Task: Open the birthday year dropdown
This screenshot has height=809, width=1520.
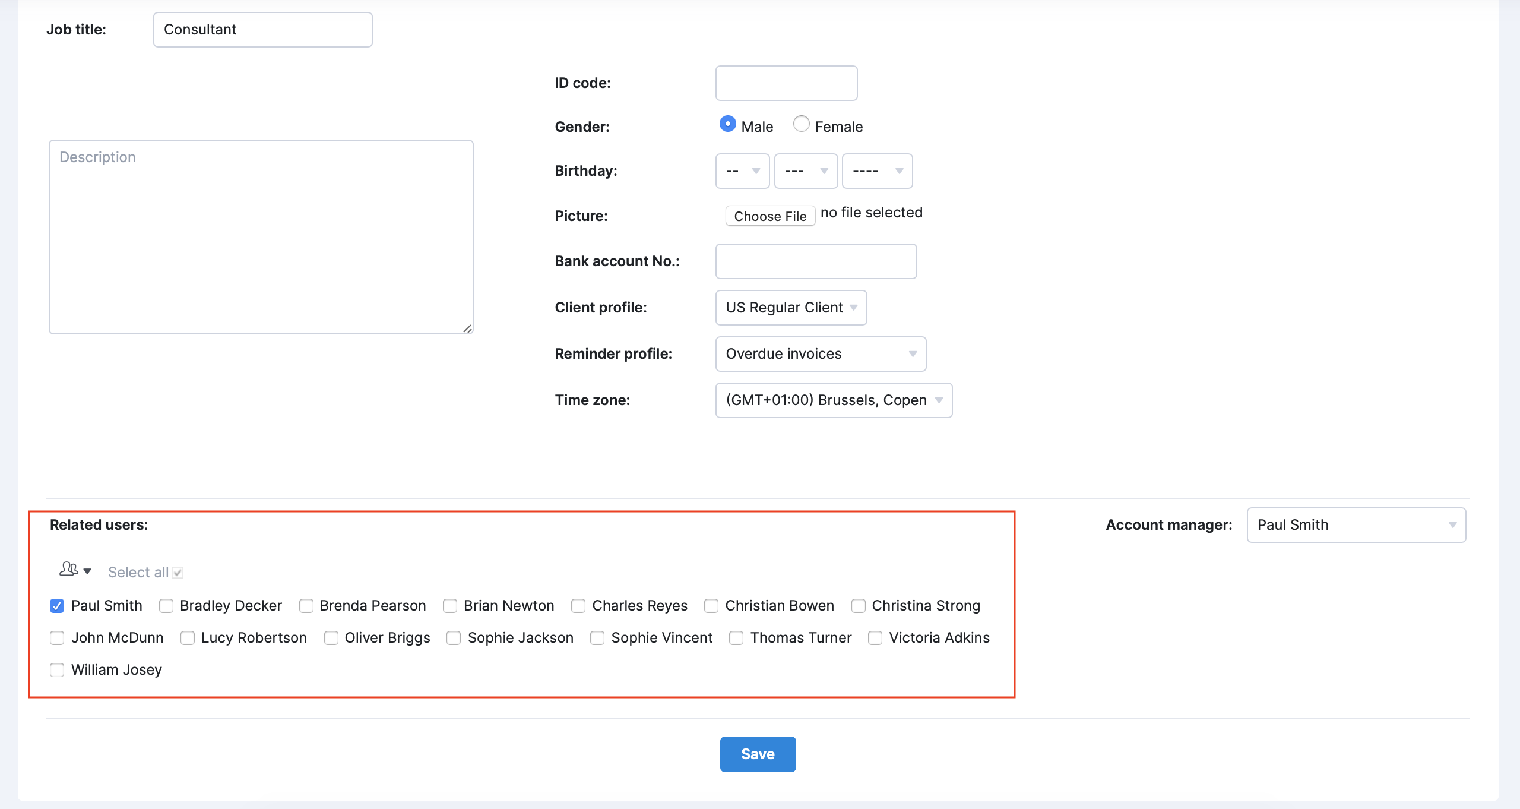Action: [877, 171]
